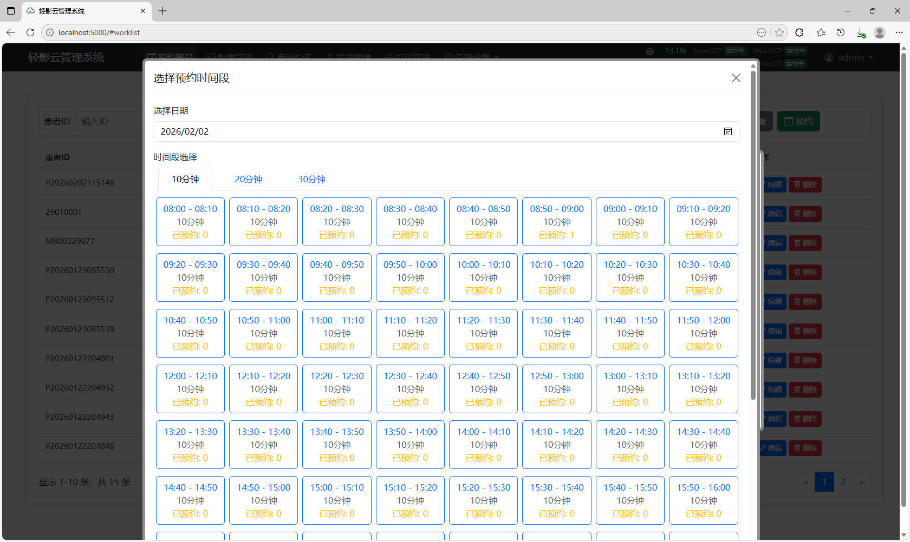This screenshot has height=542, width=910.
Task: Bookmark page with the star icon
Action: pos(779,32)
